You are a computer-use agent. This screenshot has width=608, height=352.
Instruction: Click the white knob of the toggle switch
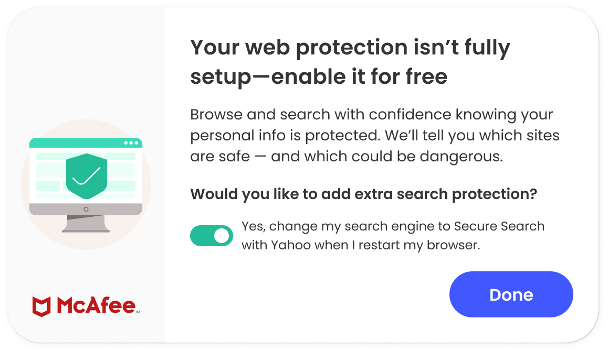click(222, 236)
